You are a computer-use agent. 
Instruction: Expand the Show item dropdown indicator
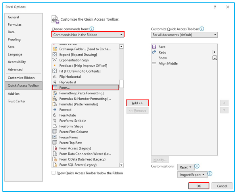click(215, 58)
